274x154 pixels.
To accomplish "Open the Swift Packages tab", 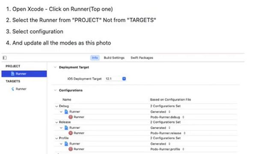I will tap(142, 58).
